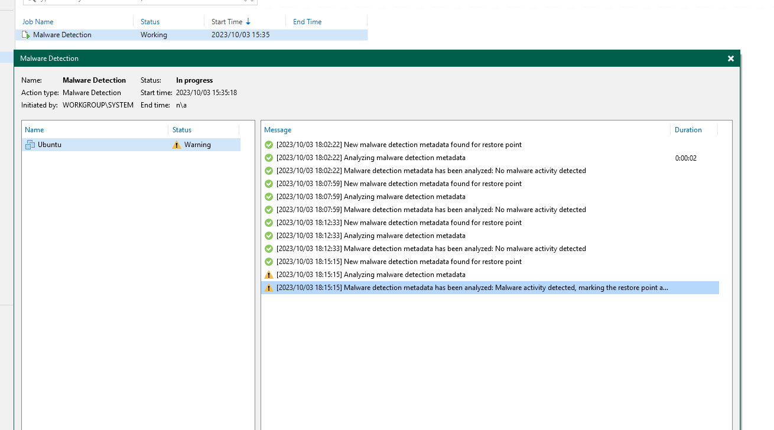This screenshot has height=430, width=774.
Task: Click green check icon for 18:07:59 New malware detection metadata found
Action: [x=269, y=184]
